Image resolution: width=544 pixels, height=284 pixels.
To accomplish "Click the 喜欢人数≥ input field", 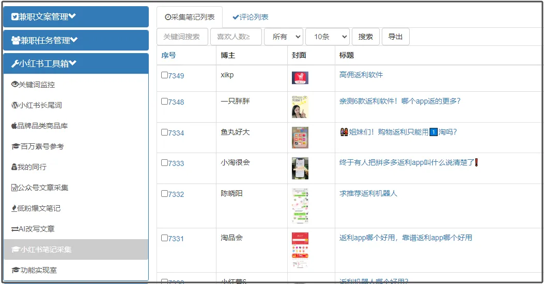I will tap(236, 37).
